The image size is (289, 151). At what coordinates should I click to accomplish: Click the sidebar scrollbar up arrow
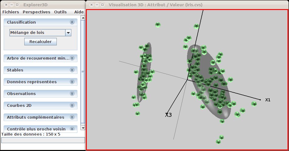click(83, 18)
